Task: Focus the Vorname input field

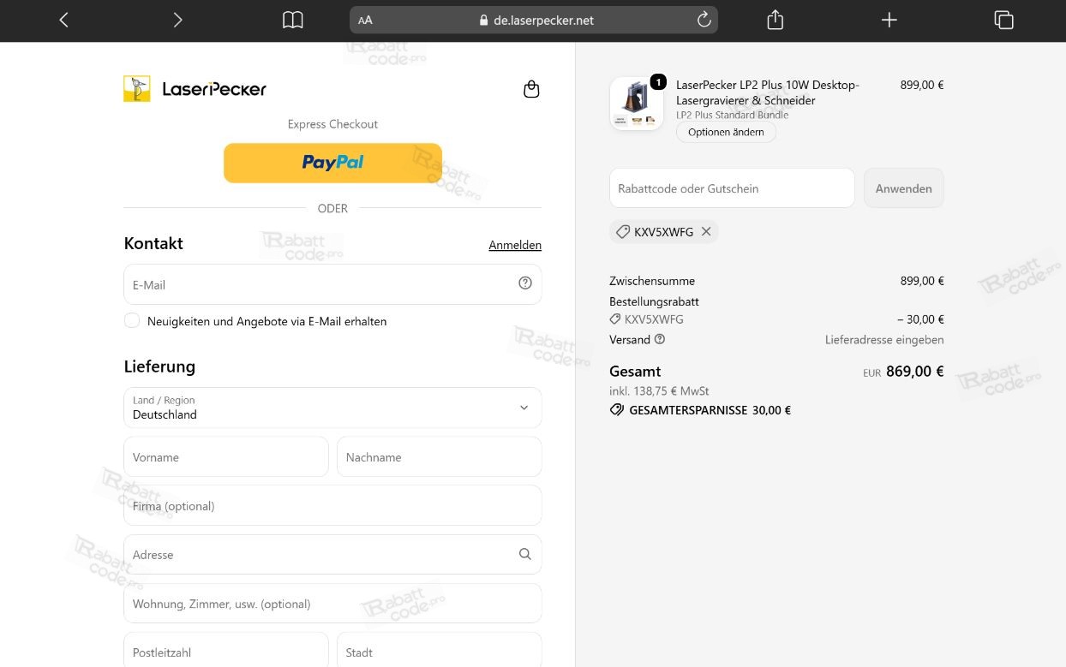Action: click(226, 456)
